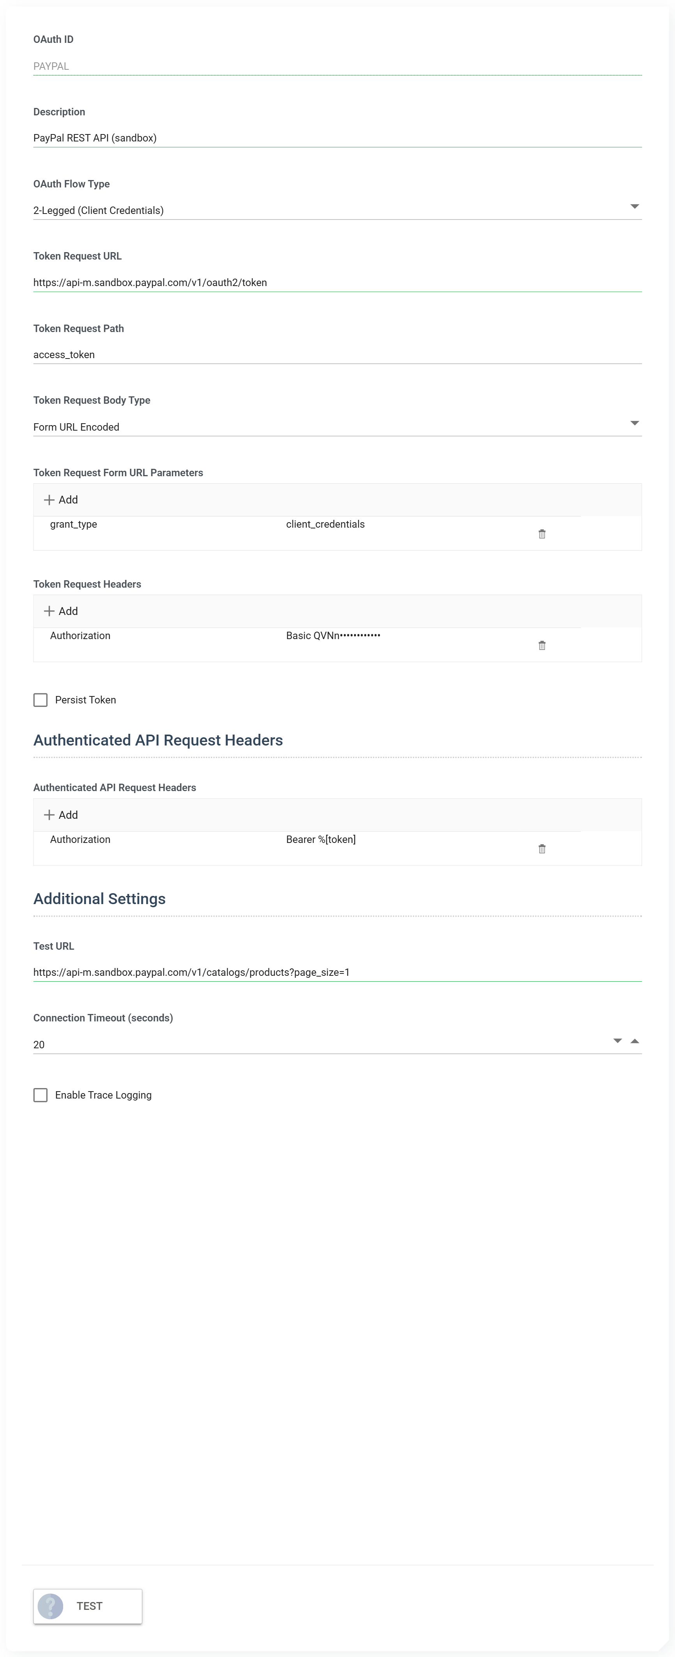Edit the Description field
Image resolution: width=675 pixels, height=1657 pixels.
coord(337,138)
